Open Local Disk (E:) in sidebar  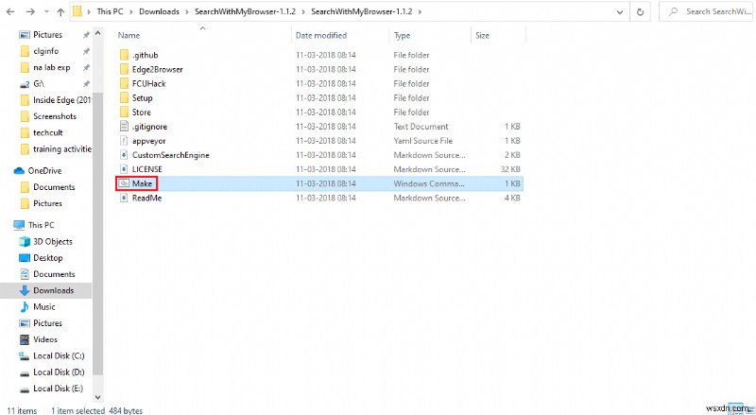(58, 389)
